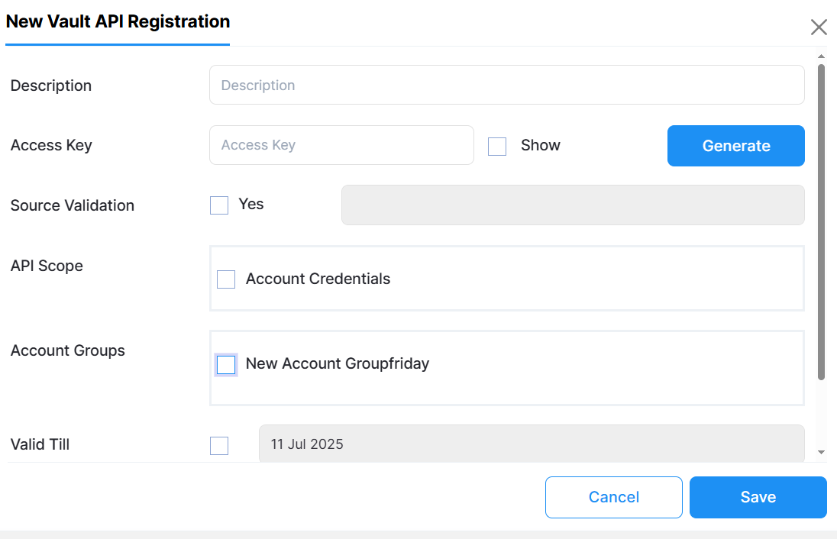Click the scroll down arrow

click(822, 452)
